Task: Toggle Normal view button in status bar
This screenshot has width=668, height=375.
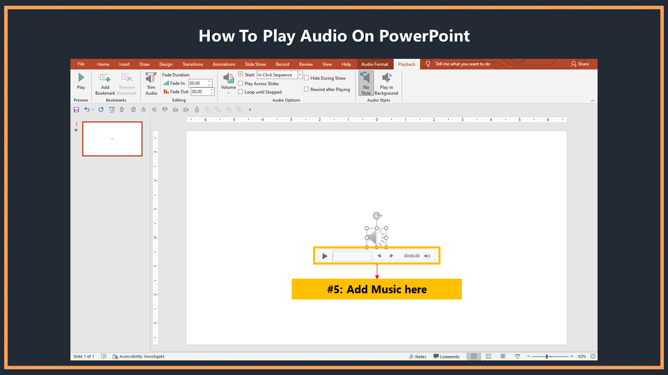Action: click(474, 356)
